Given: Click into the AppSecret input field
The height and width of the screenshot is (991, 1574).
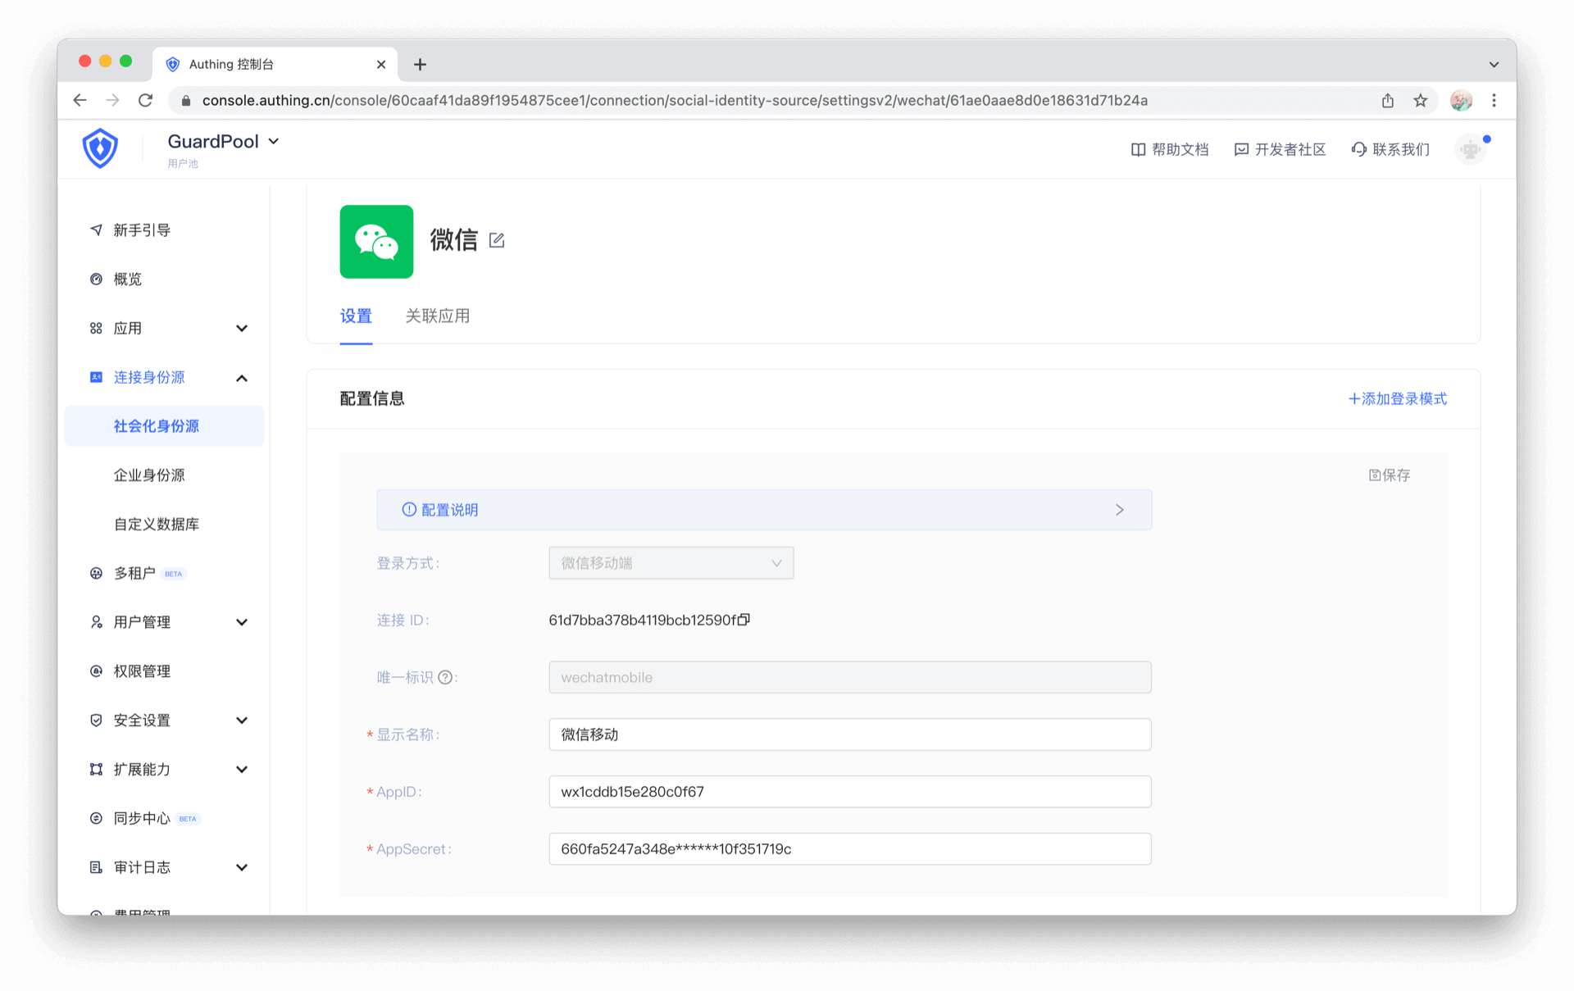Looking at the screenshot, I should click(849, 849).
